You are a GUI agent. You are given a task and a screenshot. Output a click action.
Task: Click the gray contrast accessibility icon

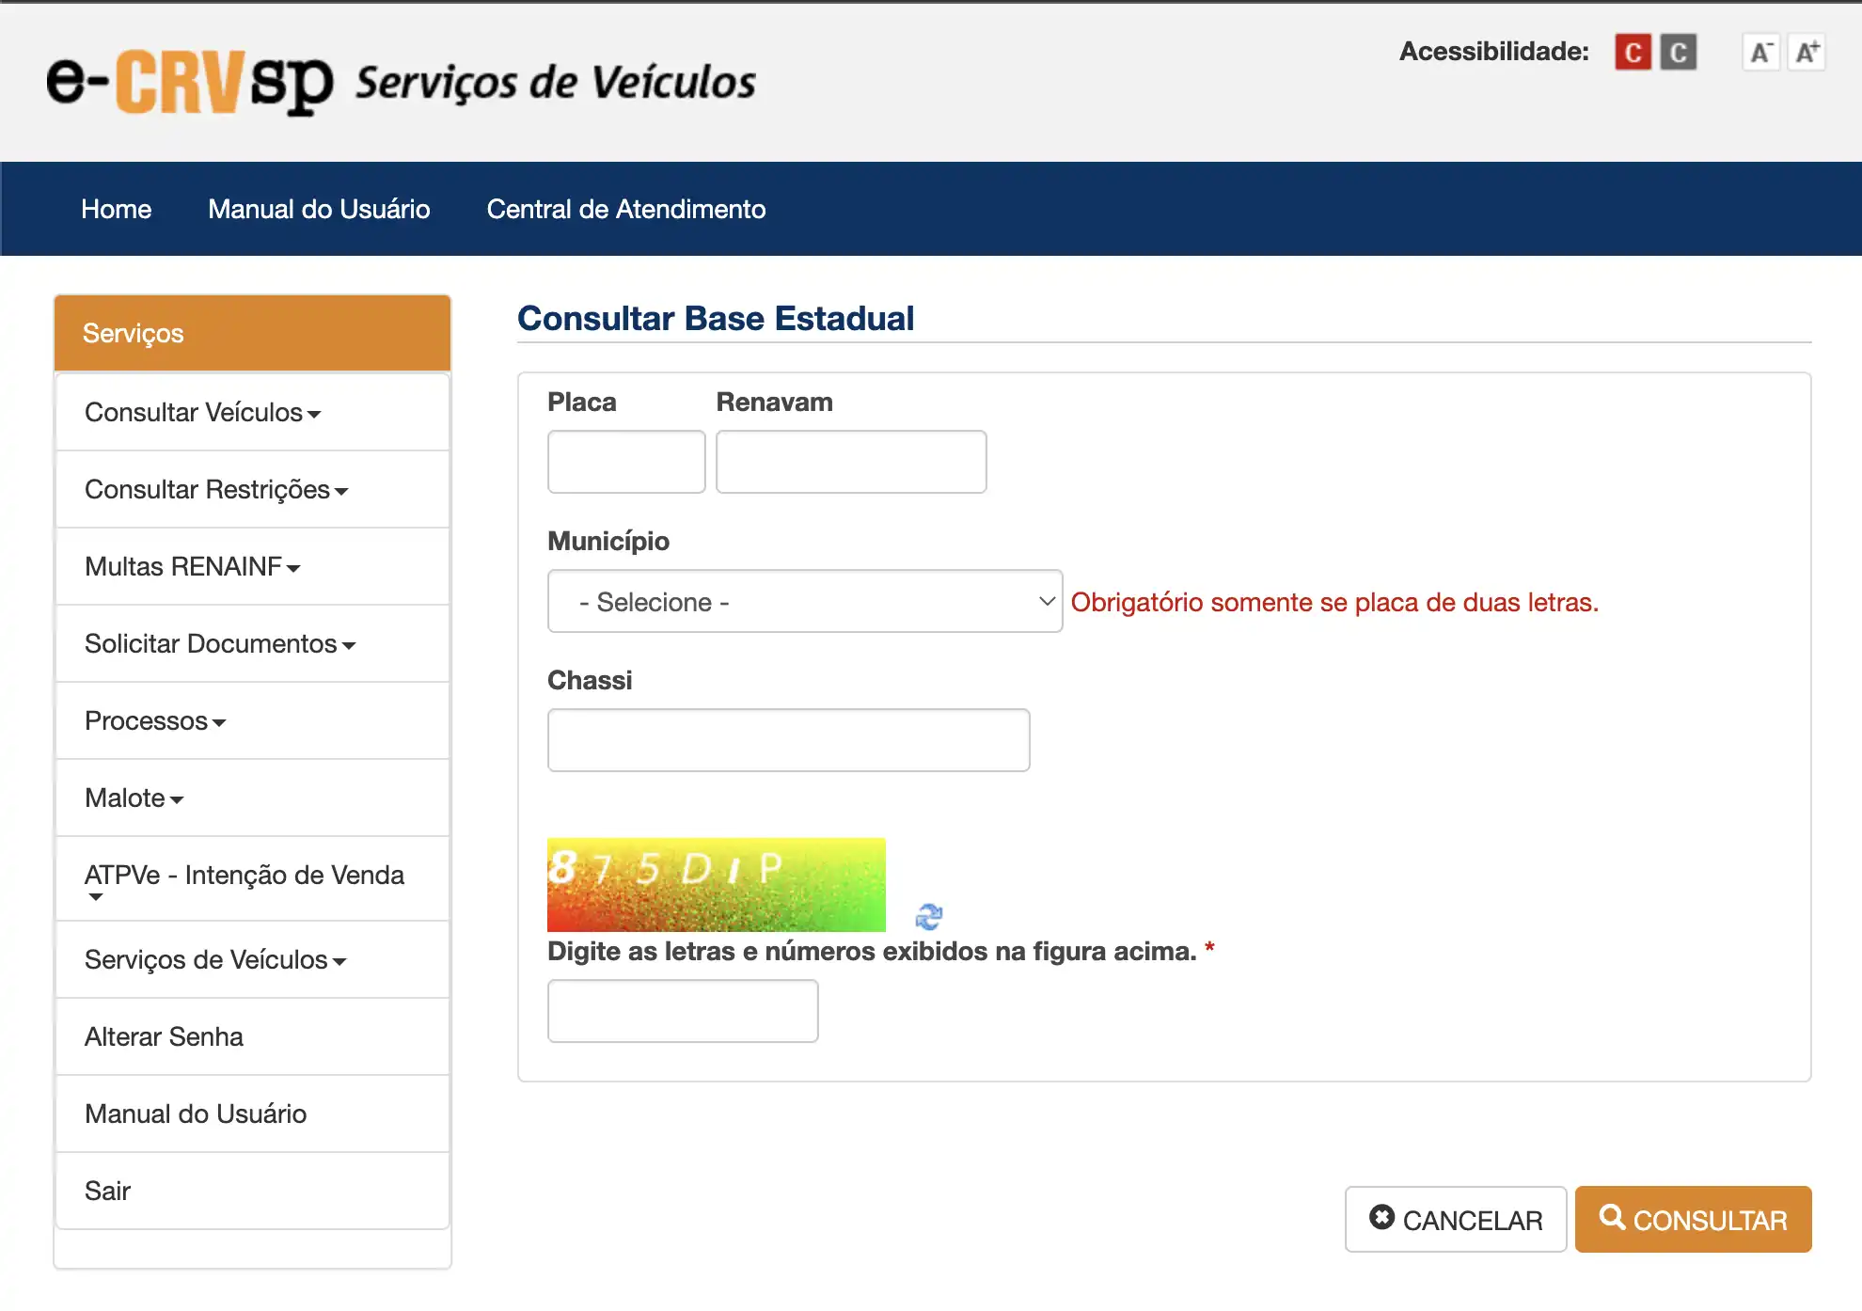click(x=1678, y=53)
